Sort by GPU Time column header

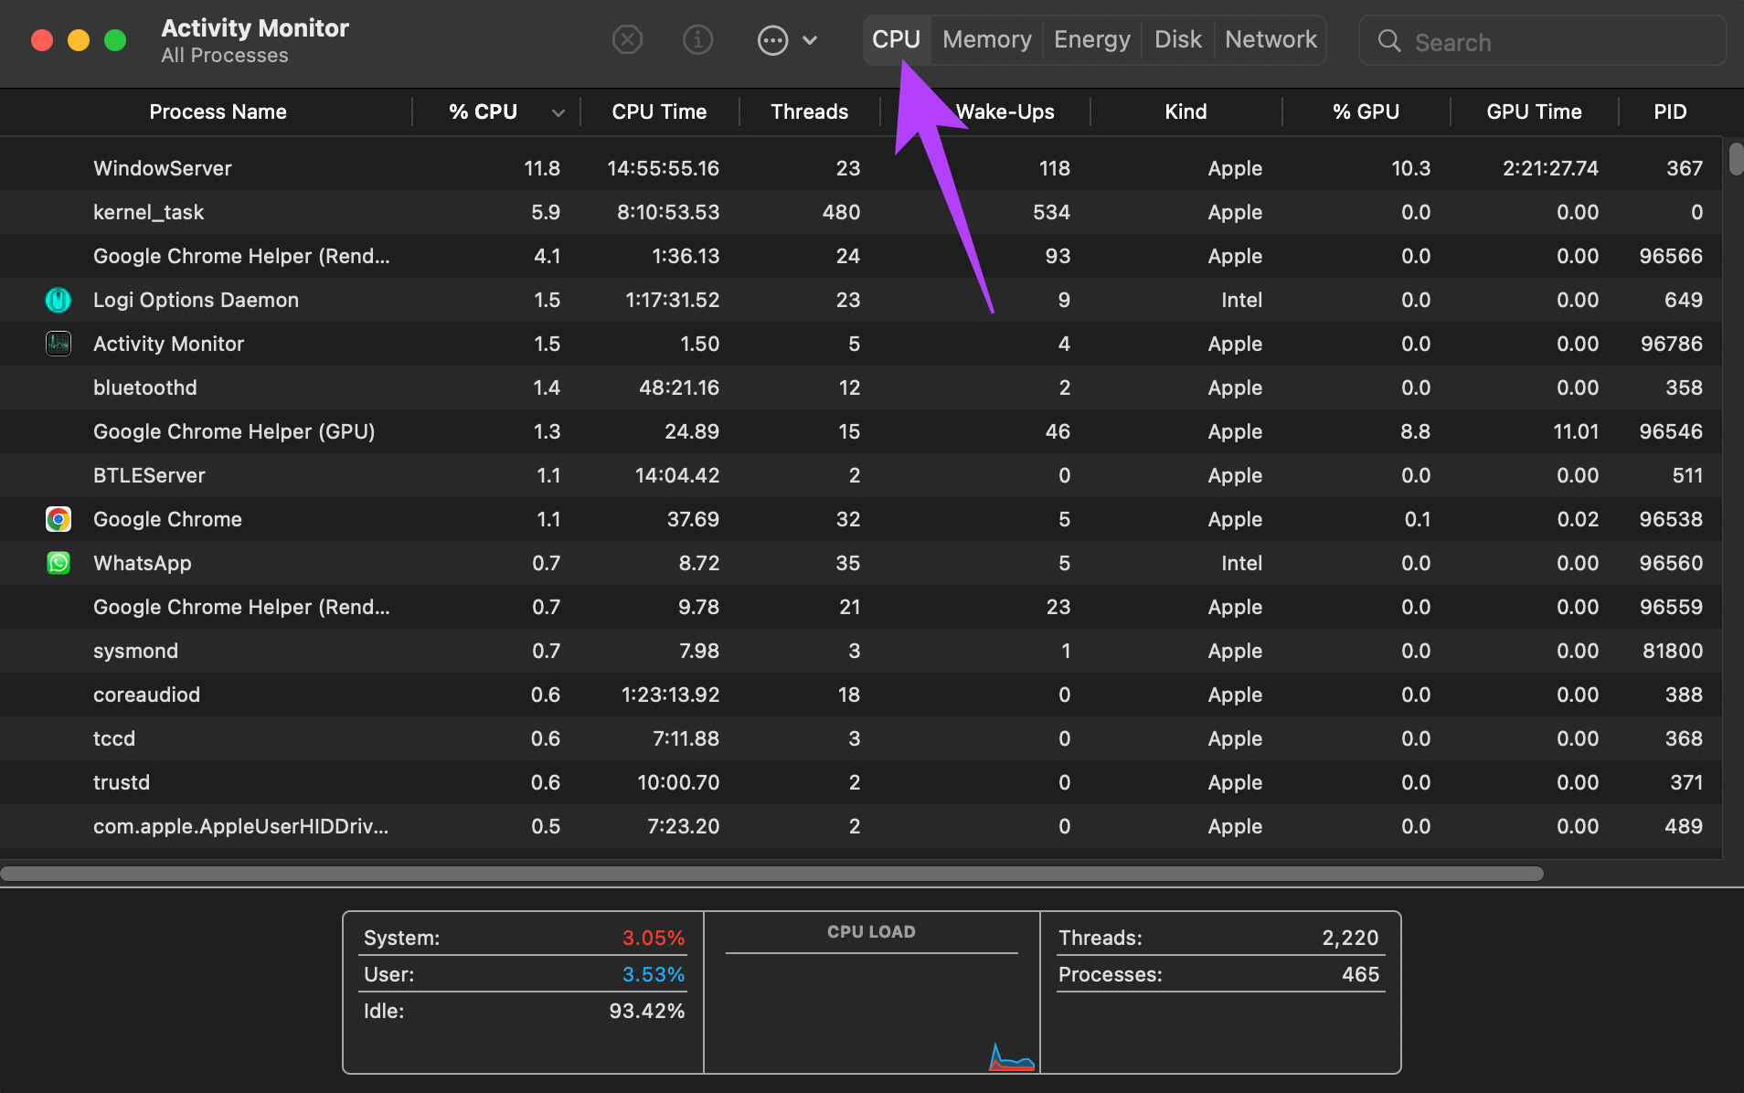(x=1534, y=111)
